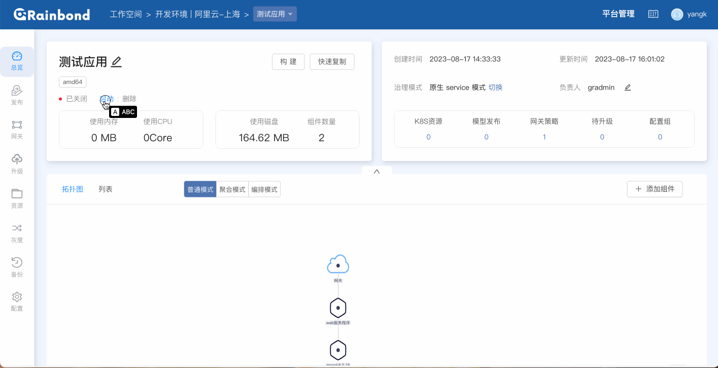Collapse the overview panel with chevron arrow

point(376,171)
